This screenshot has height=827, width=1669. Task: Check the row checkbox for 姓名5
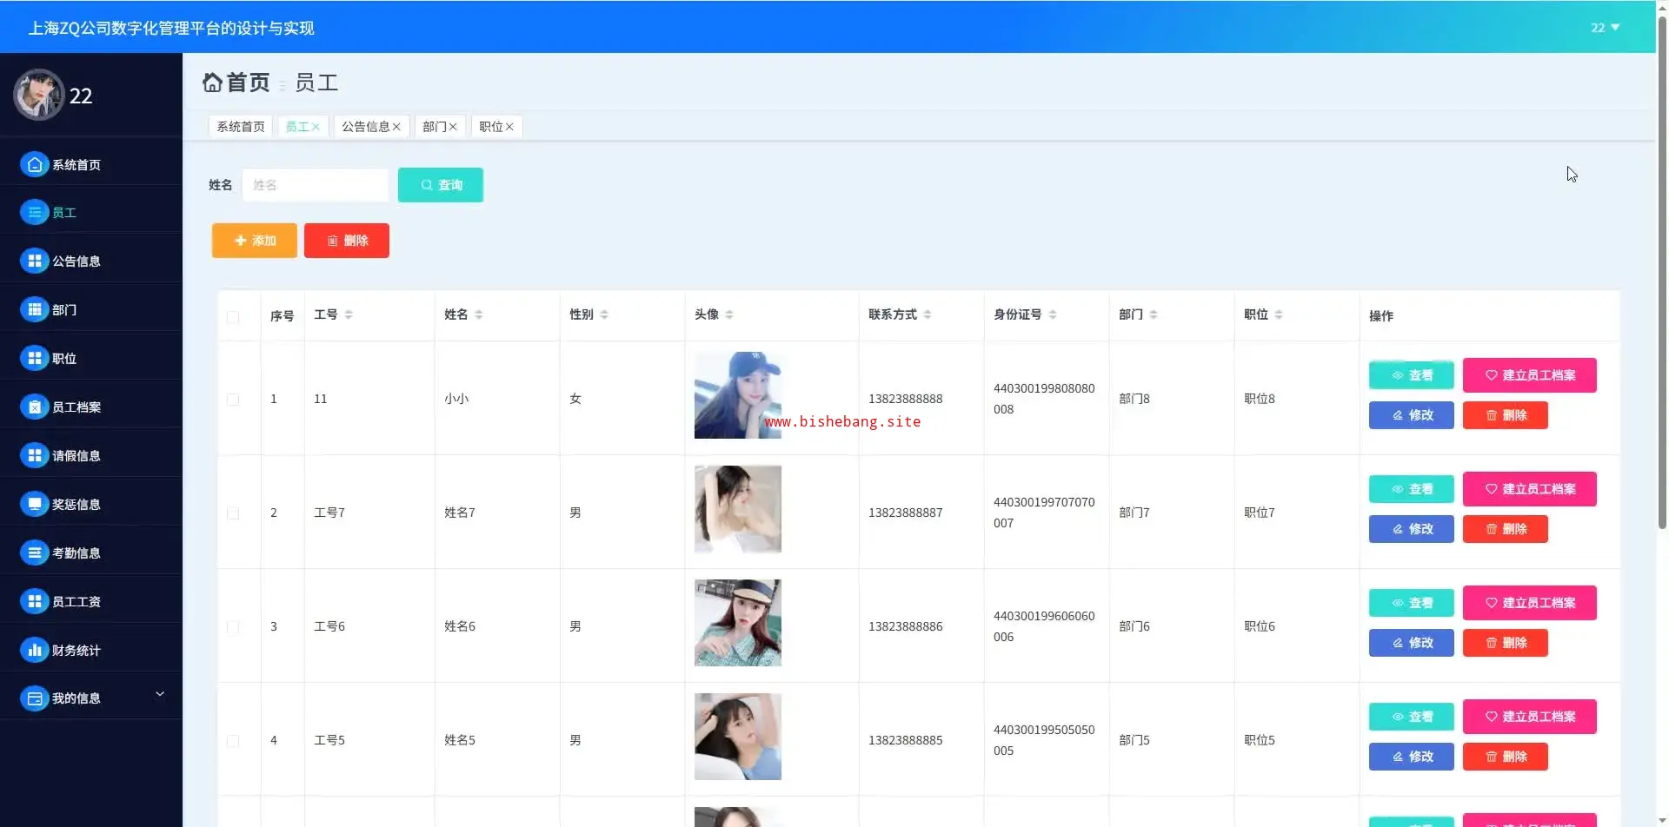pyautogui.click(x=233, y=741)
